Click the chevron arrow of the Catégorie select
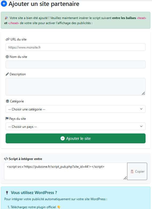The height and width of the screenshot is (209, 152). (141, 109)
